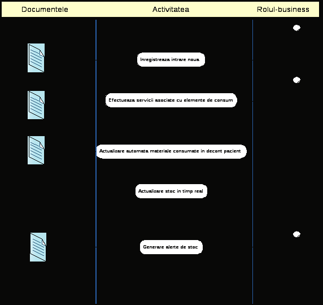Click Efectueaza servicii asociate cu elemente de consum
The width and height of the screenshot is (323, 305).
pos(171,100)
